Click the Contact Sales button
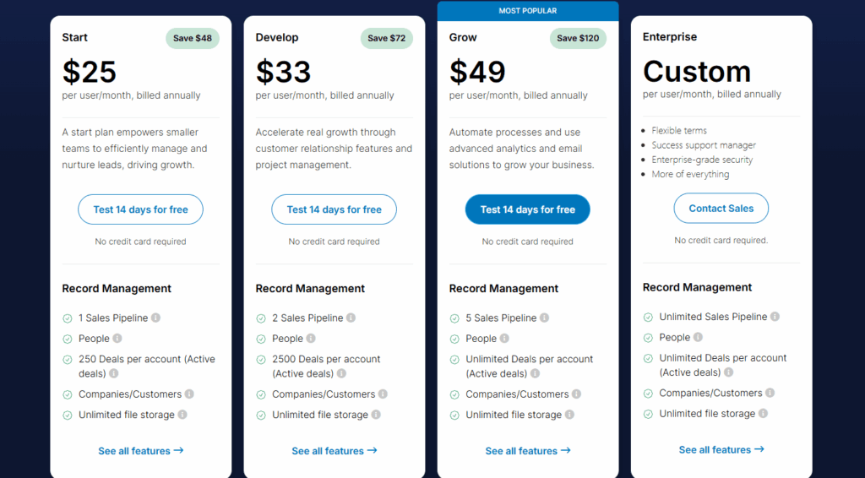 coord(721,209)
